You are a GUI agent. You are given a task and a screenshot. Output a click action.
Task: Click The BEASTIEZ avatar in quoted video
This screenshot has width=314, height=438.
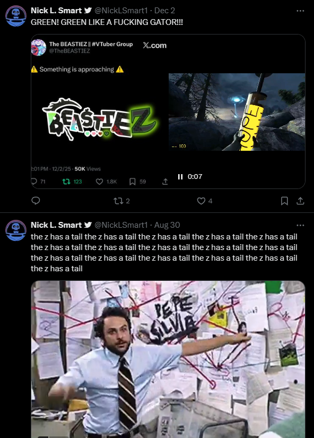pyautogui.click(x=39, y=47)
